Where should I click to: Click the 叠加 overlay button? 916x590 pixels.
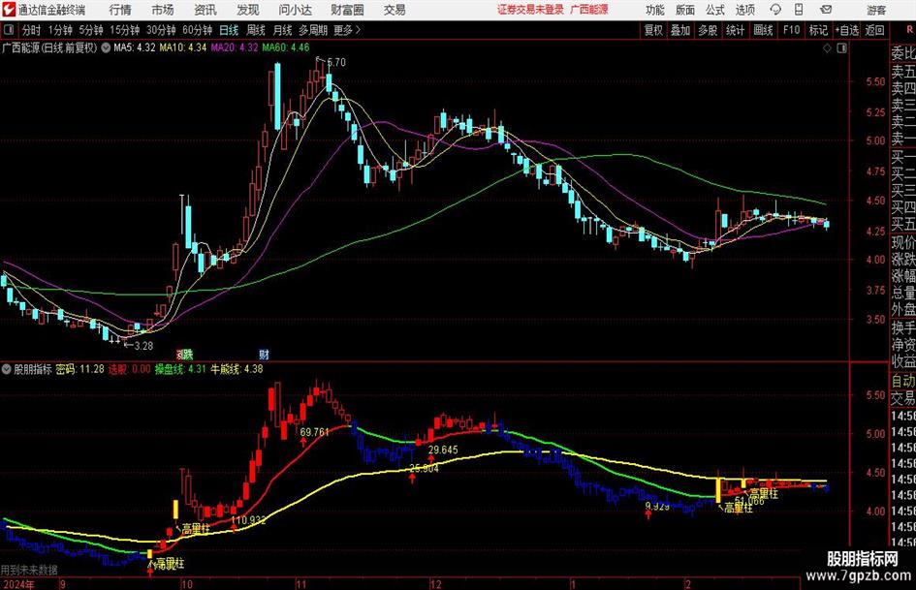click(x=680, y=30)
